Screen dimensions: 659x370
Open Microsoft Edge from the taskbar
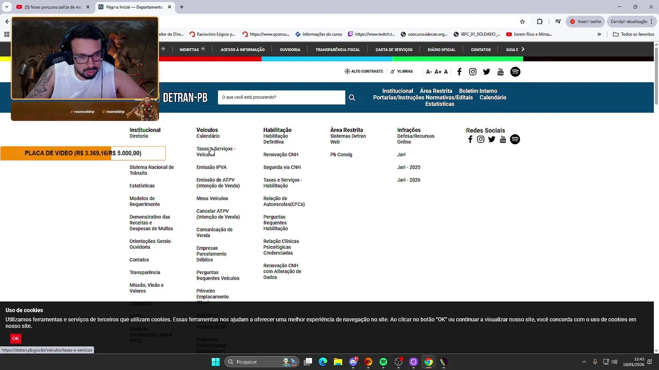323,362
